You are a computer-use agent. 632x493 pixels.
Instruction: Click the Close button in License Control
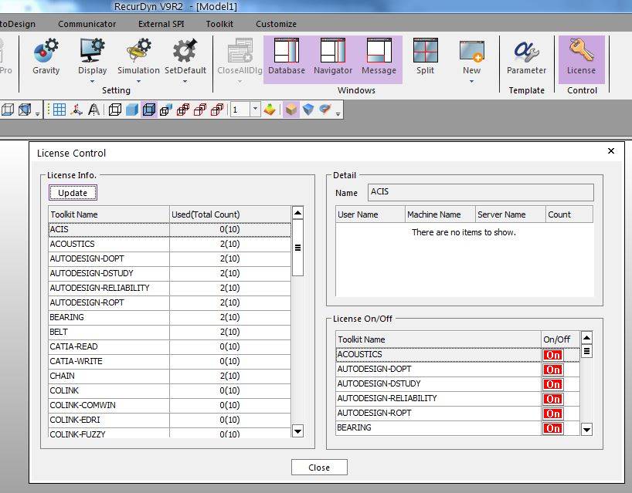319,468
